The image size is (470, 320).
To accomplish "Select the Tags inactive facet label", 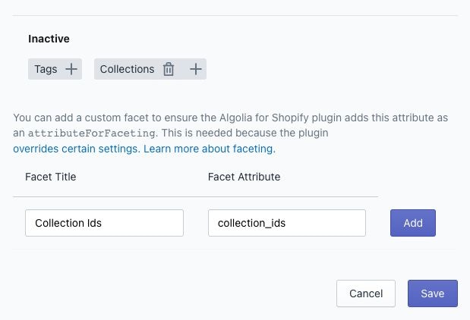I will click(46, 69).
